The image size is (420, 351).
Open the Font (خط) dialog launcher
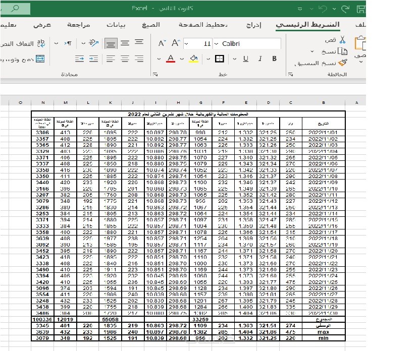point(155,74)
